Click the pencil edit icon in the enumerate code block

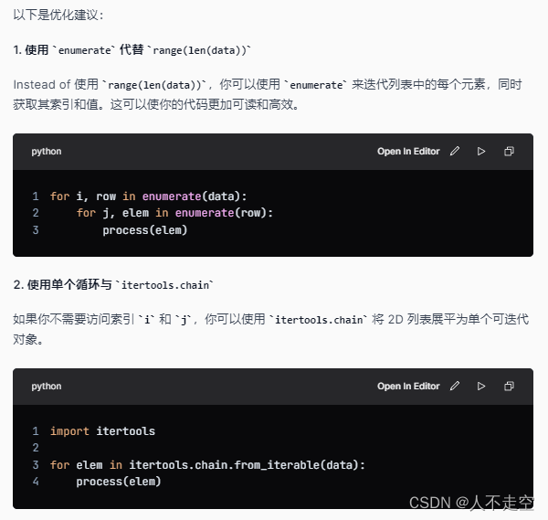coord(455,151)
